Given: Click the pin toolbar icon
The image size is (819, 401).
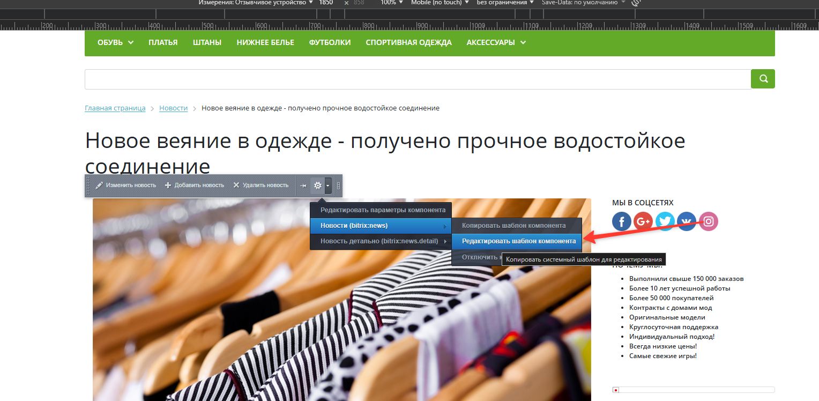Looking at the screenshot, I should tap(303, 185).
